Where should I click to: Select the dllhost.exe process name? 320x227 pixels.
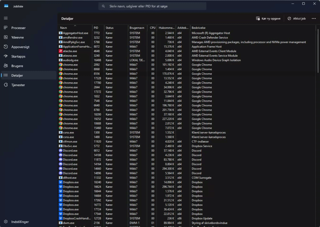[69, 178]
